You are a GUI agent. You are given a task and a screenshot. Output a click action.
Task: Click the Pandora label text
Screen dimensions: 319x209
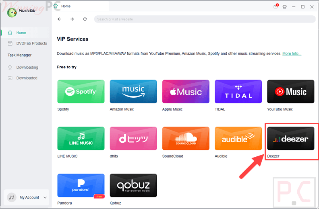coord(64,203)
